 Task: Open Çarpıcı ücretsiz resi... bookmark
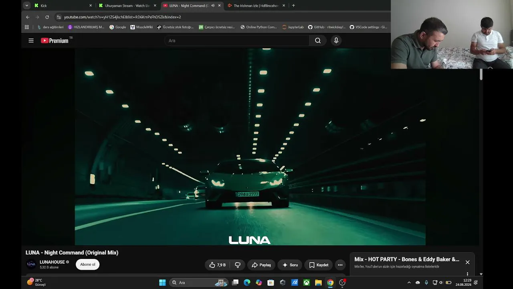[217, 27]
